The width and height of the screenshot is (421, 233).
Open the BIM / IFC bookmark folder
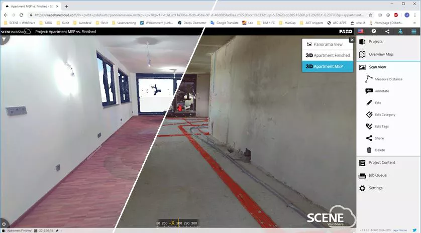click(266, 23)
